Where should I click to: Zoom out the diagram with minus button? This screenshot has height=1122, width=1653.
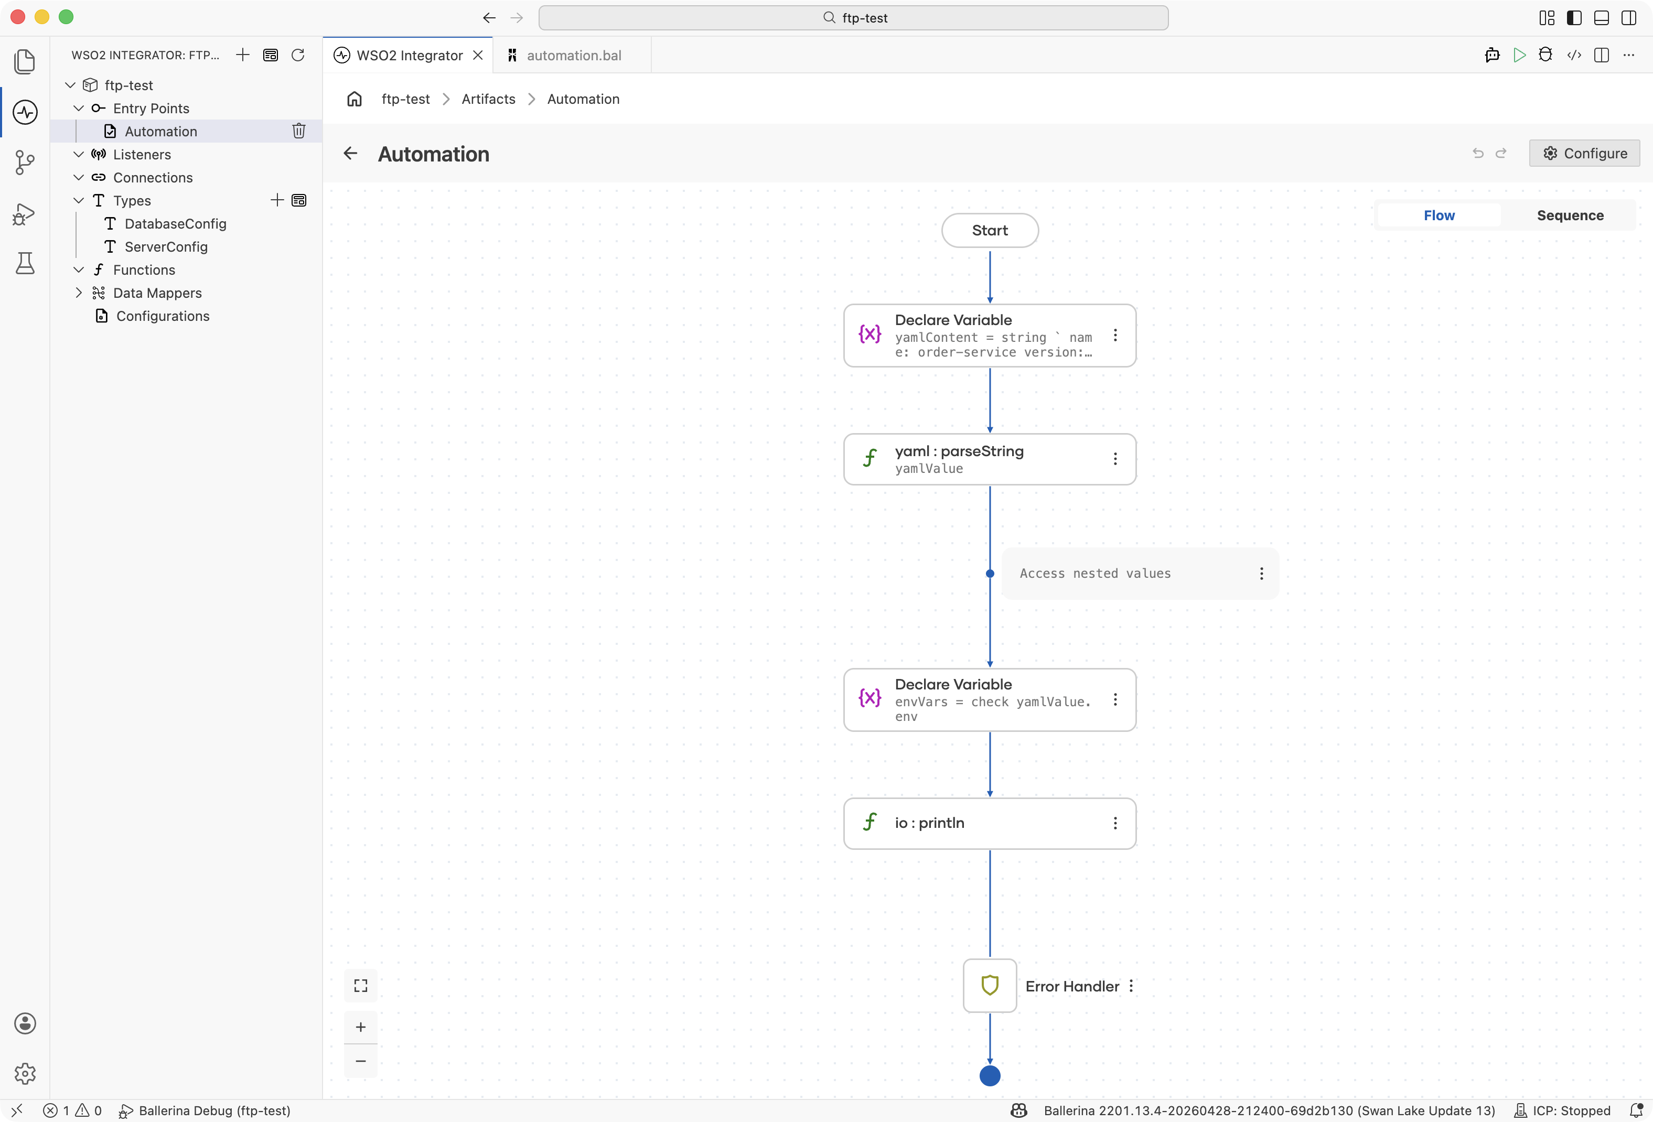pos(361,1061)
